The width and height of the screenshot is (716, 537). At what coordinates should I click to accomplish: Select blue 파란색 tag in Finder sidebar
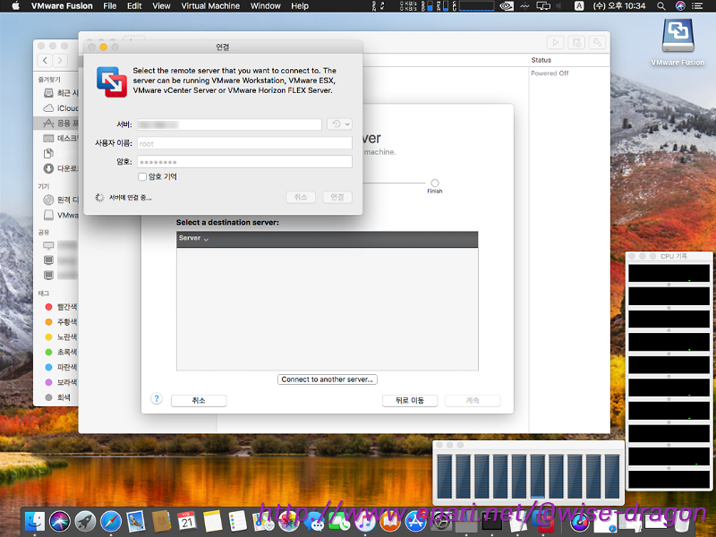(x=61, y=367)
